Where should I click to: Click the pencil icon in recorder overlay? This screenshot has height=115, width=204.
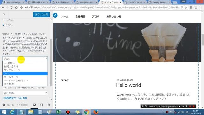(186, 106)
